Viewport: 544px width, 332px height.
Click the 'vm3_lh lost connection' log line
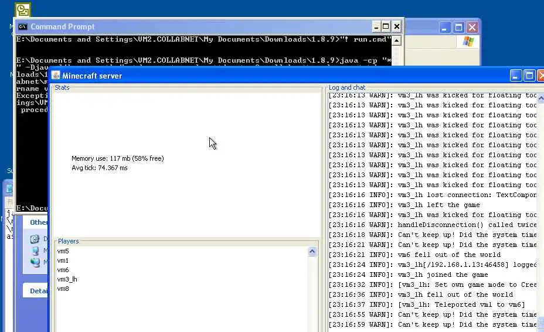433,195
